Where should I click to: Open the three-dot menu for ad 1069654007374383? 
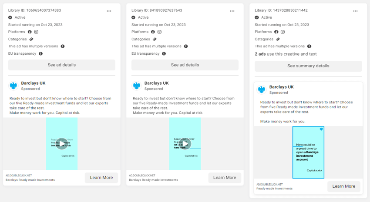109,11
